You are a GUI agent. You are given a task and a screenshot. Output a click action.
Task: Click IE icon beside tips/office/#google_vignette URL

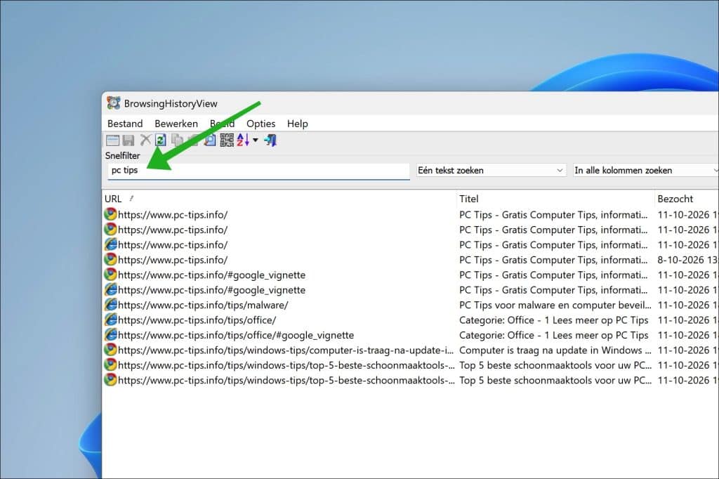pos(110,335)
